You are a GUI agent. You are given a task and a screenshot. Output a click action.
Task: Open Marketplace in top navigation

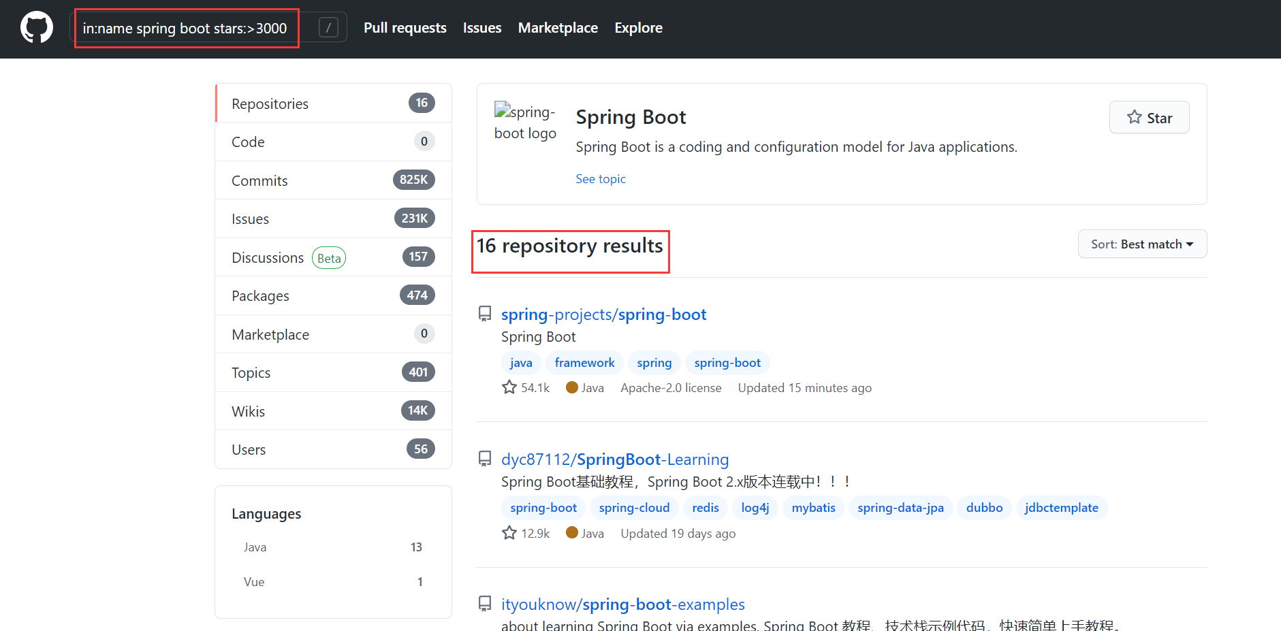click(x=558, y=28)
